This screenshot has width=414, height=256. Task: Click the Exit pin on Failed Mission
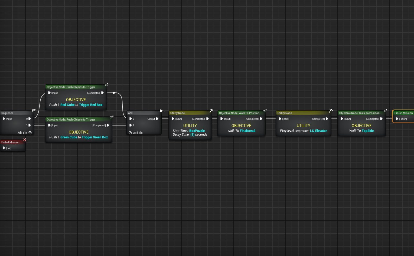pos(4,148)
